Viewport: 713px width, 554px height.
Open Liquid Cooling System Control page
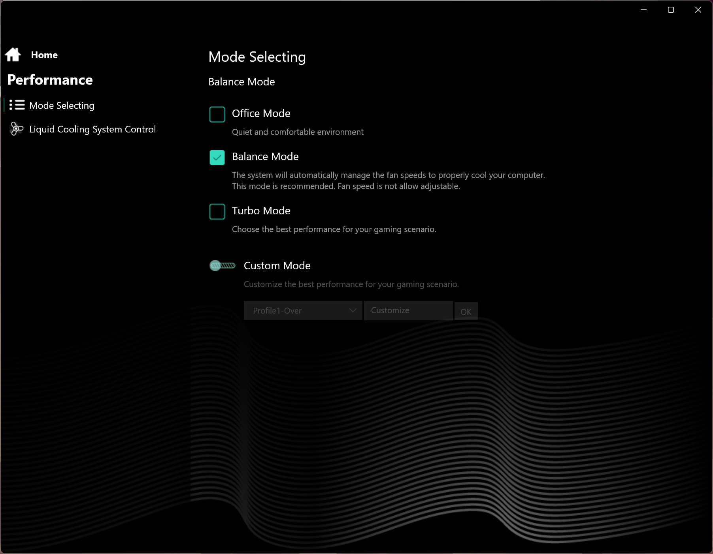(x=92, y=129)
